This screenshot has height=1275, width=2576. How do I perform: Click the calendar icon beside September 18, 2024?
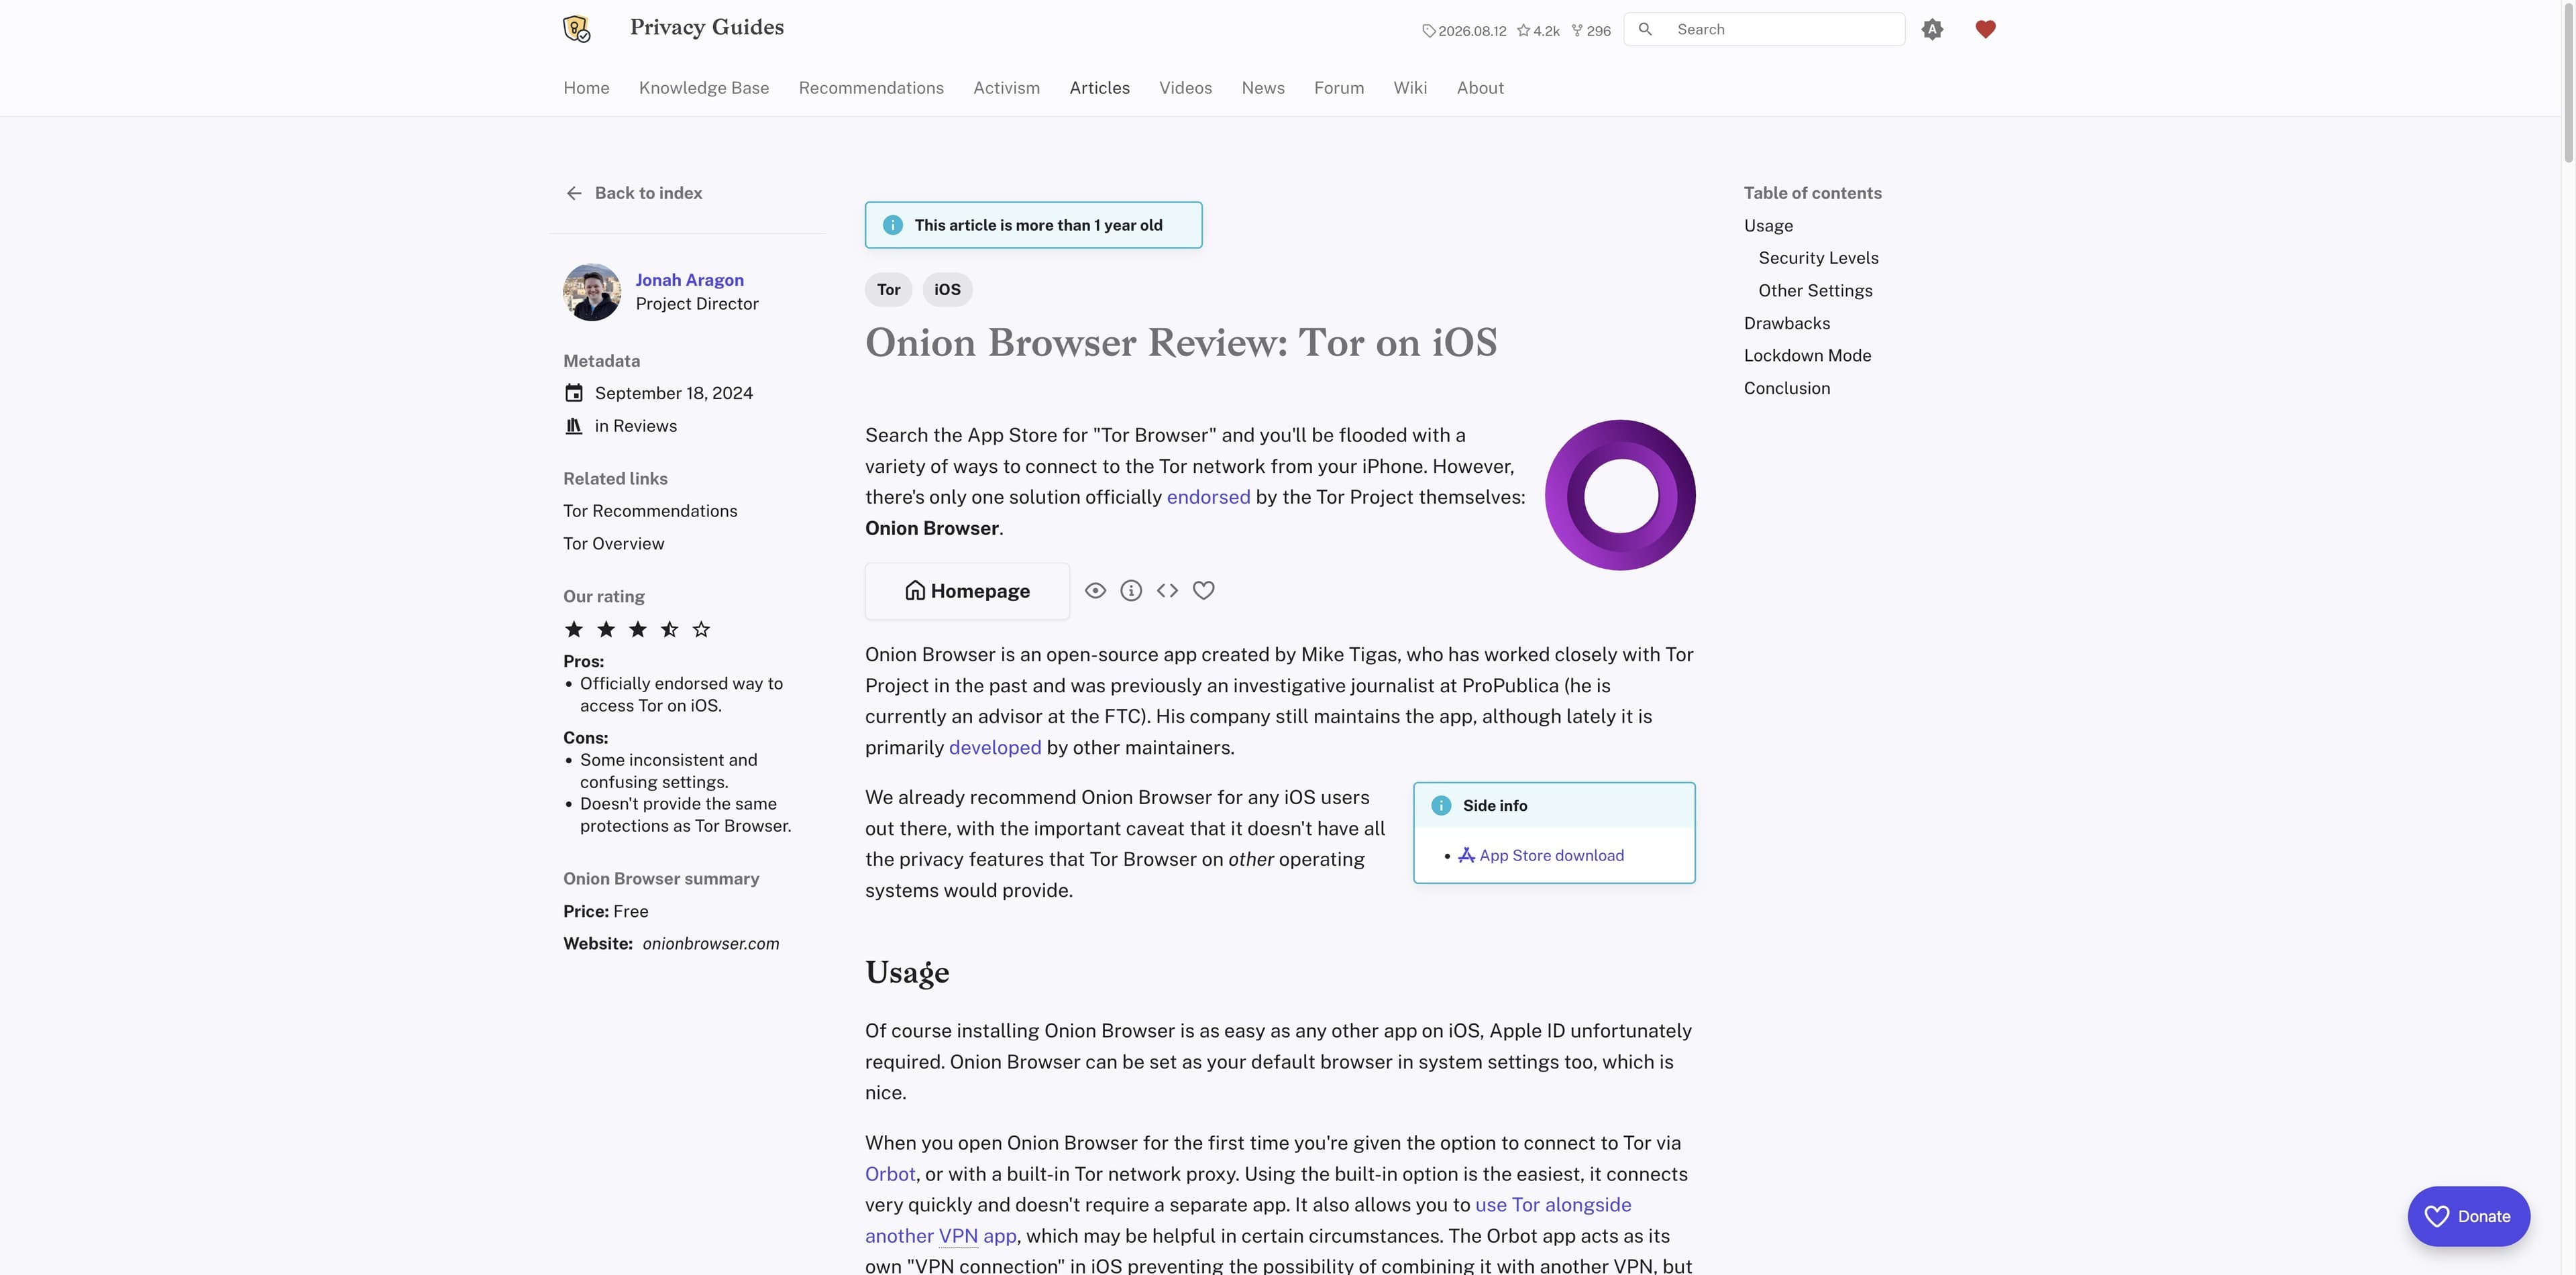coord(574,393)
